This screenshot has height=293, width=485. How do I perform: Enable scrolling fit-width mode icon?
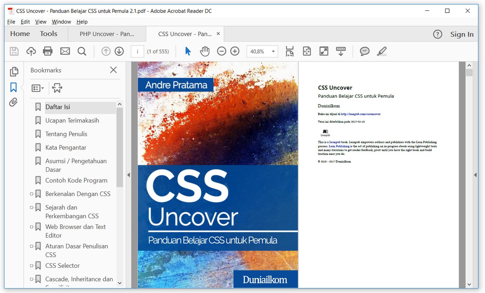tap(290, 51)
